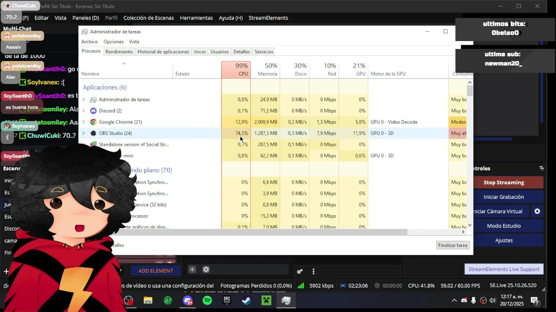Click ADD ELEMENT button
Viewport: 556px width, 312px height.
156,271
